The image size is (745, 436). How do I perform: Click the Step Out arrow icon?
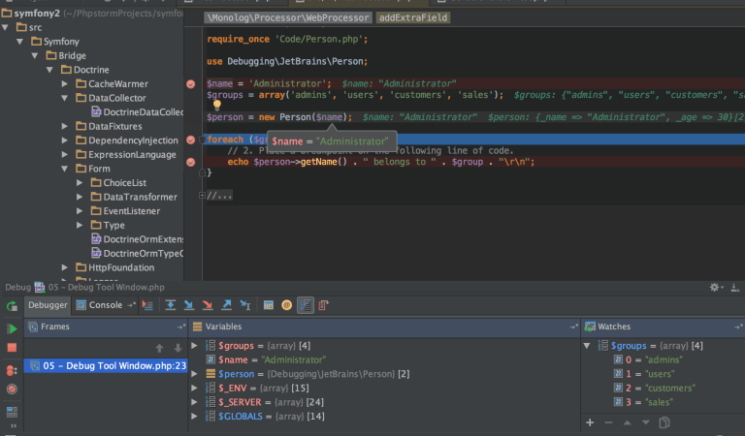[x=226, y=305]
